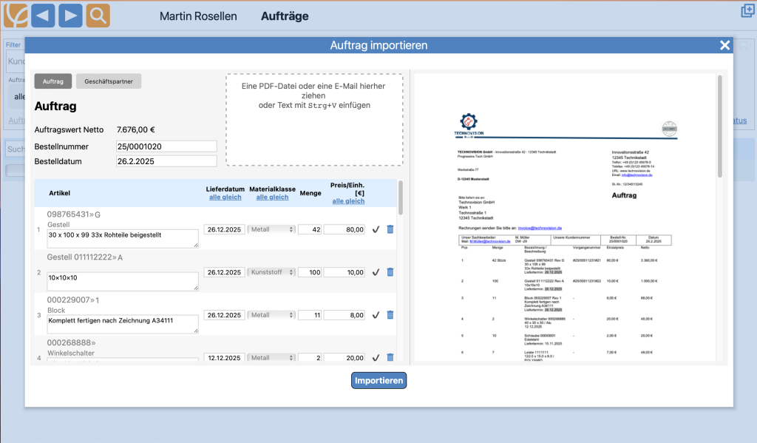Click article number '000229007»1'
Viewport: 757px width, 443px height.
pyautogui.click(x=73, y=300)
